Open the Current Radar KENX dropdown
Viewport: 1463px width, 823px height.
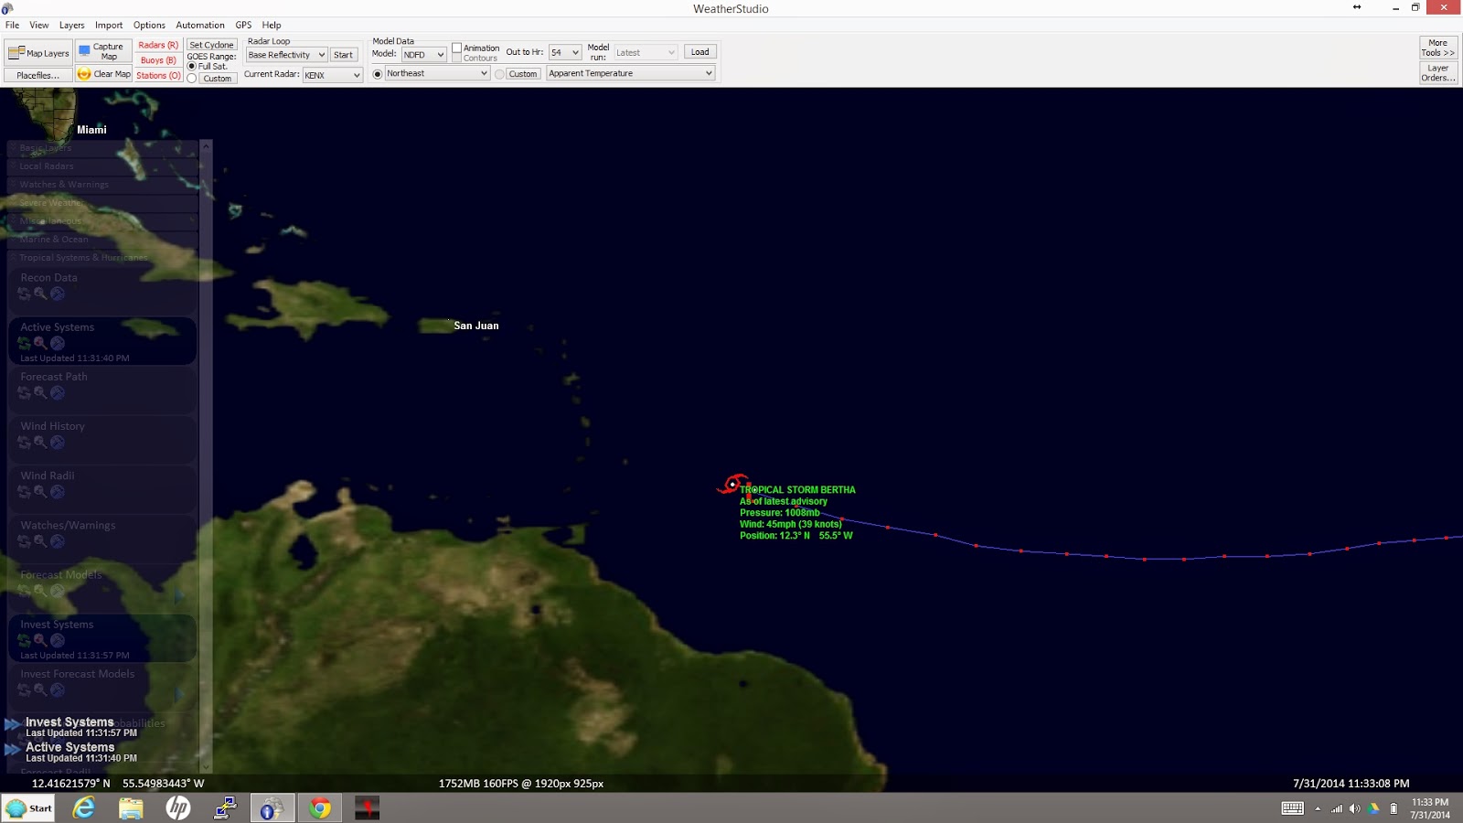333,75
